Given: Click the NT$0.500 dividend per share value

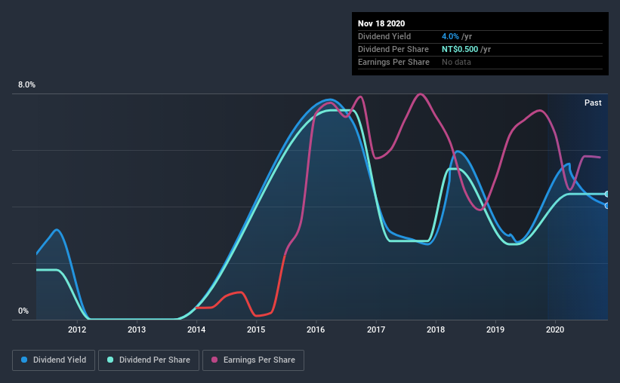Looking at the screenshot, I should point(460,49).
